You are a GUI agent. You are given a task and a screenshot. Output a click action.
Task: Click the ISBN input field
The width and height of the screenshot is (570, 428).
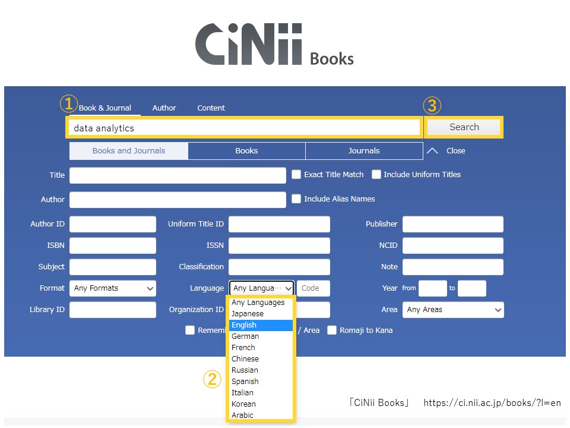[x=113, y=246]
